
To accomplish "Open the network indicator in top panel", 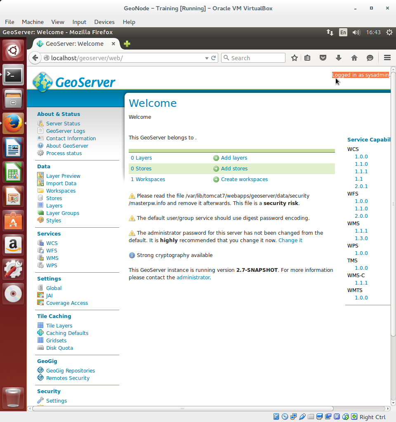I will click(330, 32).
